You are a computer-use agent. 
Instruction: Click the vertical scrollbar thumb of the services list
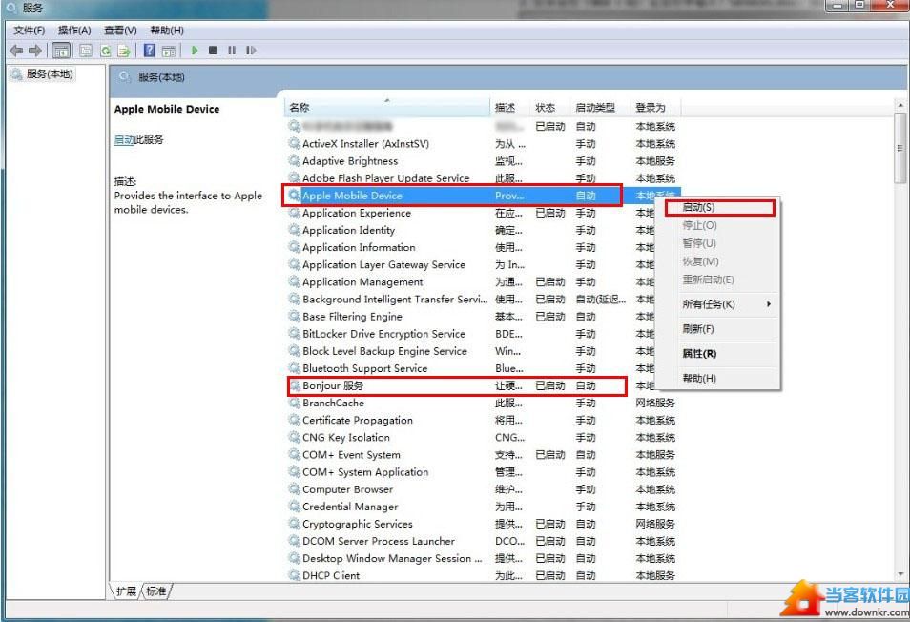point(900,148)
